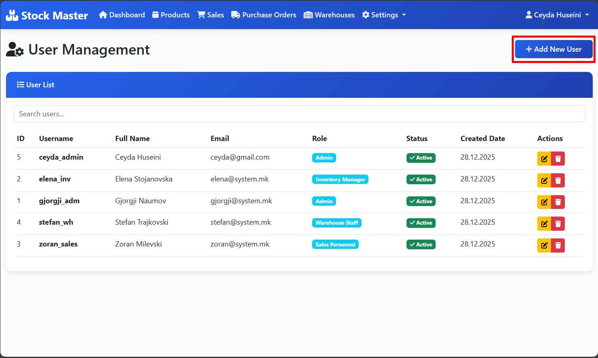
Task: Edit the stefan_wh user row
Action: tap(544, 223)
